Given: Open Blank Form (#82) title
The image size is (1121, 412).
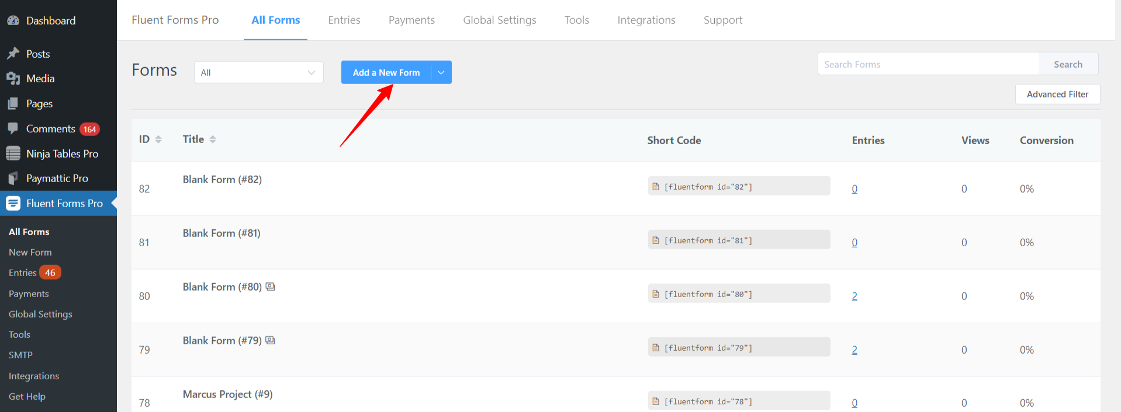Looking at the screenshot, I should [x=222, y=179].
